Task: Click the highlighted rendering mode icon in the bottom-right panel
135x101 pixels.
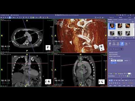Action: click(112, 80)
